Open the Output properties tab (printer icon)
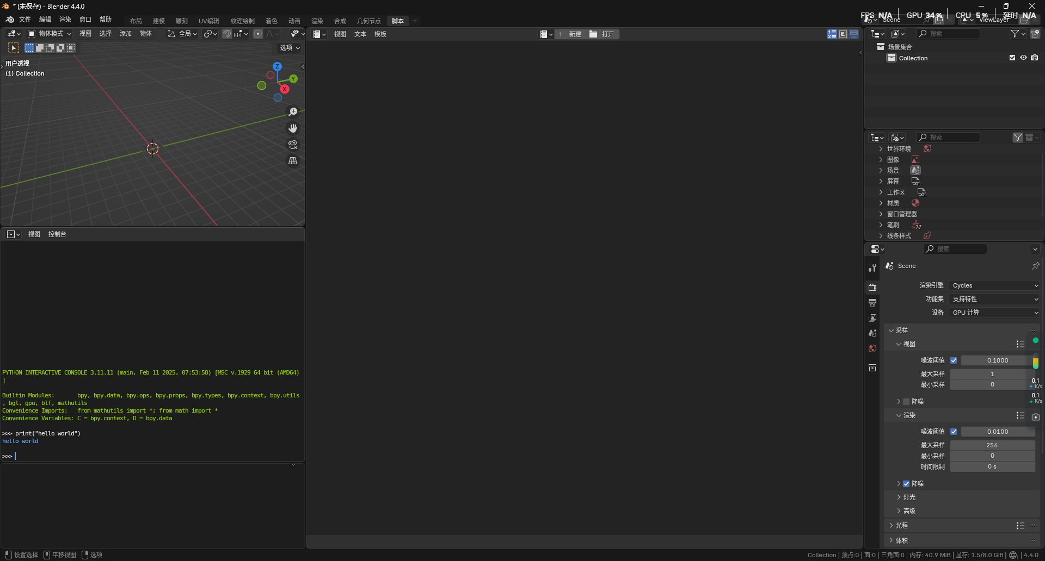The image size is (1045, 561). tap(872, 302)
